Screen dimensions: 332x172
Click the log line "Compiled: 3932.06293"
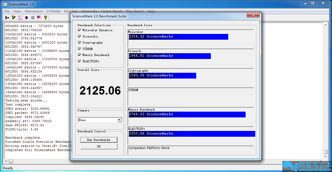click(25, 117)
